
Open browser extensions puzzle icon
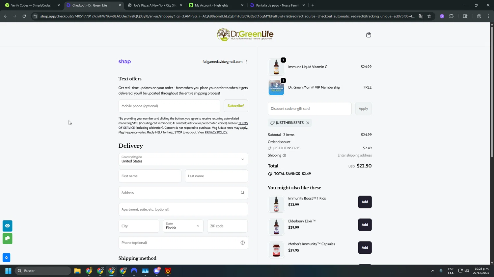[452, 16]
